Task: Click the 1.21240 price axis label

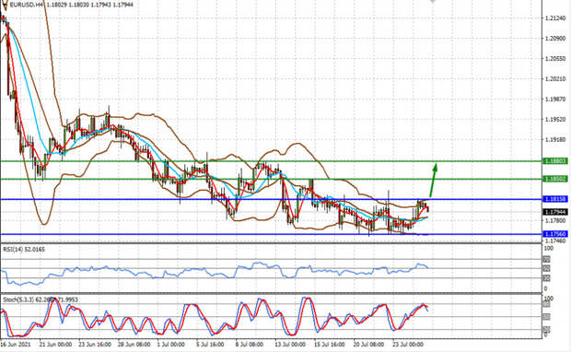Action: (x=555, y=18)
